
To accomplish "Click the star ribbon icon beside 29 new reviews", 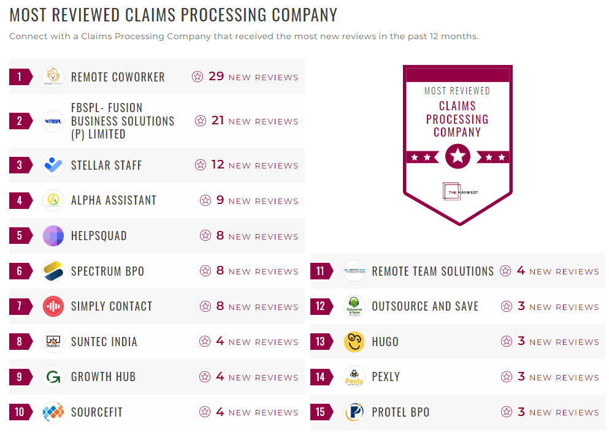I will point(197,77).
